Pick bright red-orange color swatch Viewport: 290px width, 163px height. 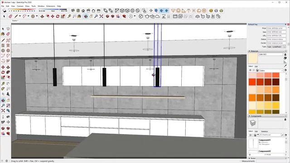252,82
